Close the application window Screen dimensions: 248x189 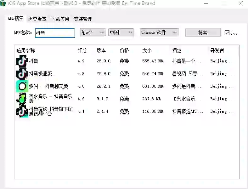[241, 3]
